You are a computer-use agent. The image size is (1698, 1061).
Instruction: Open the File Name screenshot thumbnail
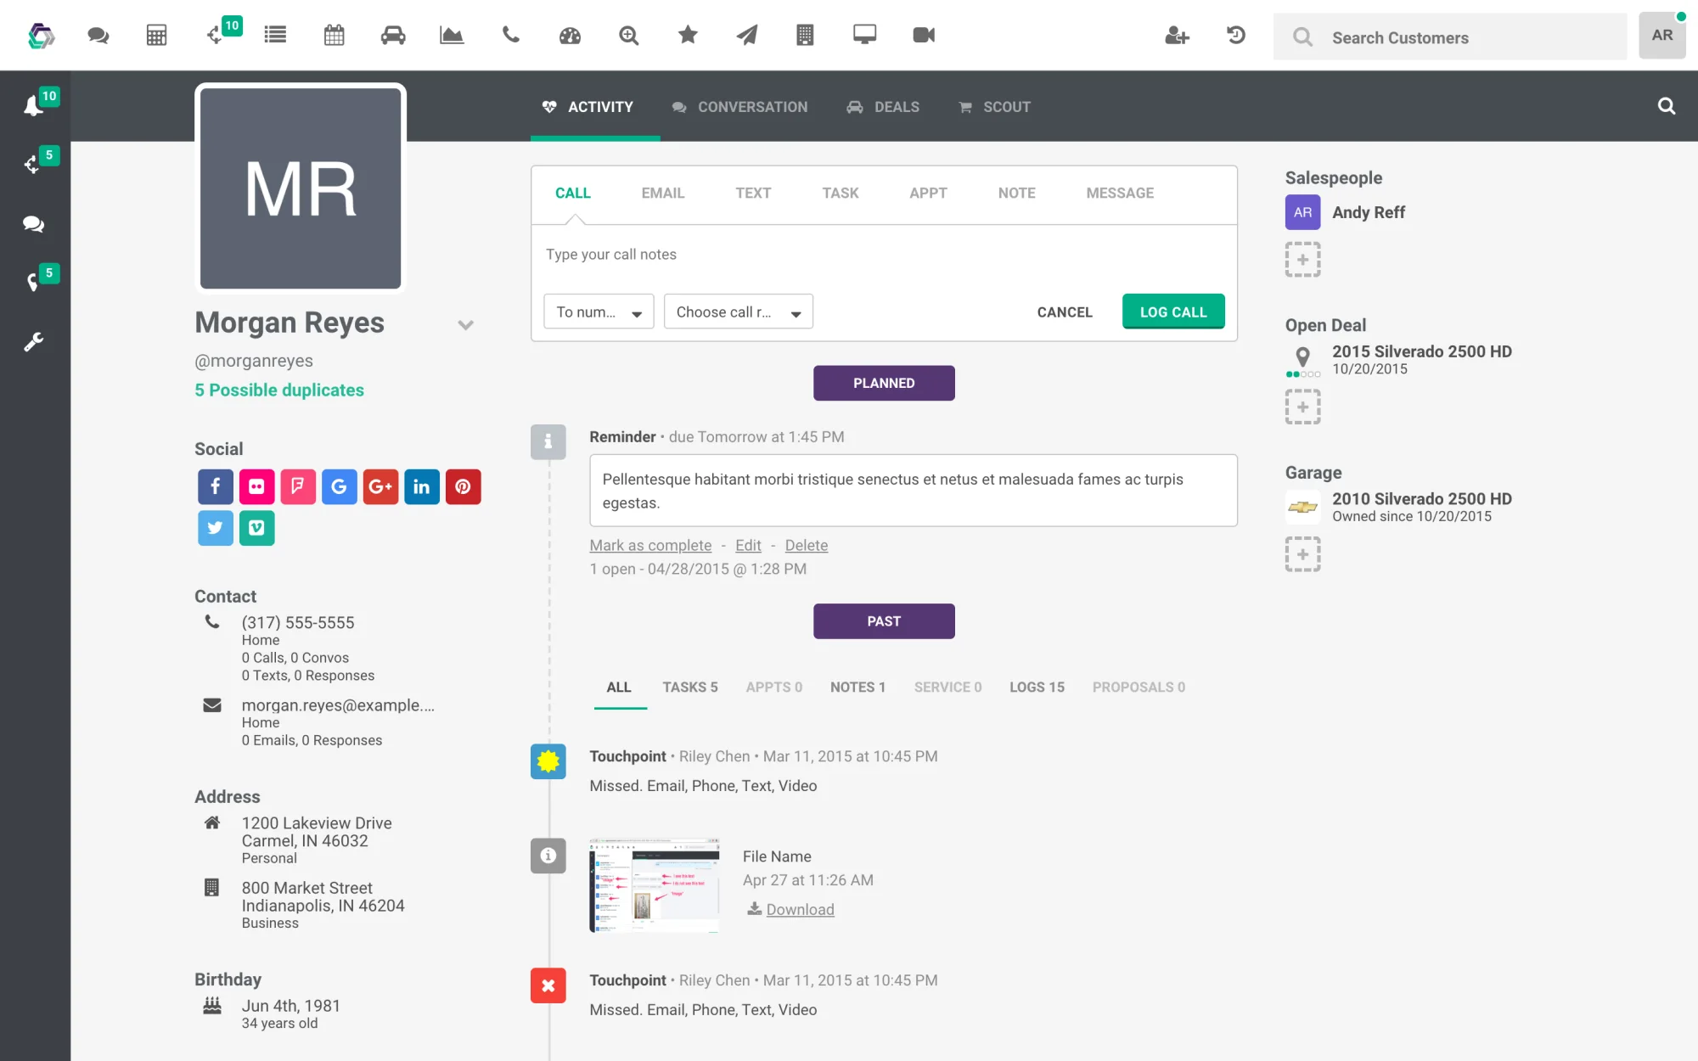pyautogui.click(x=655, y=885)
